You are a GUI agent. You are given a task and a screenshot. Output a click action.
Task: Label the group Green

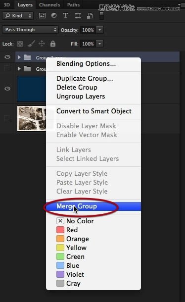click(93, 256)
